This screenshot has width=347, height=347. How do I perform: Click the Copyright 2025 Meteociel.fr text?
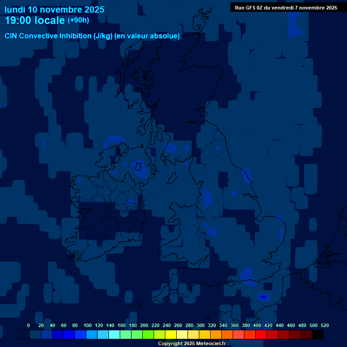[192, 343]
